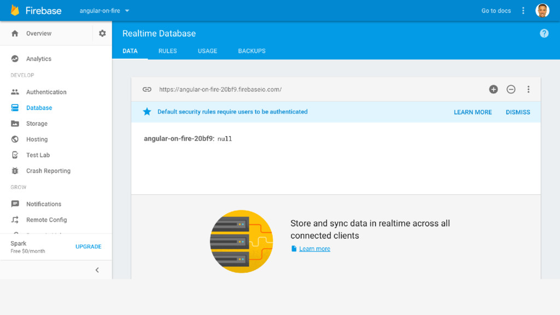This screenshot has height=315, width=560.
Task: Click the database URL link icon
Action: (147, 89)
